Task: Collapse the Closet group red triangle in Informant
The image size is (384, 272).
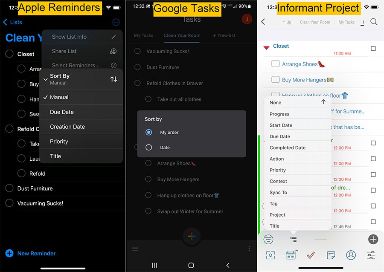Action: pyautogui.click(x=266, y=47)
